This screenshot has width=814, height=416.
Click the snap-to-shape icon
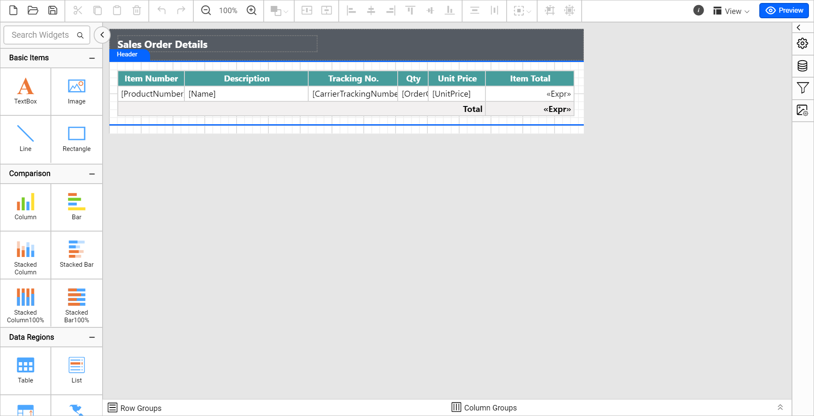[x=569, y=11]
